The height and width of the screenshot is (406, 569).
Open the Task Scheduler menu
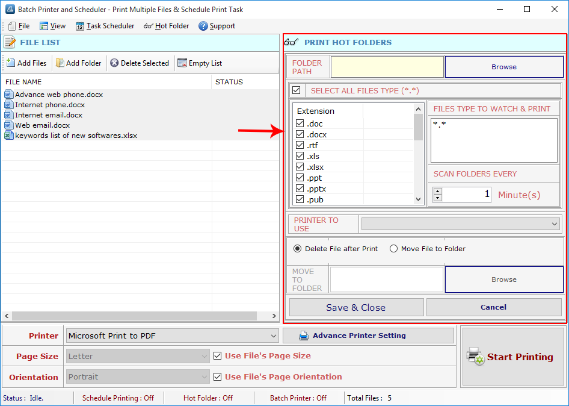tap(105, 25)
